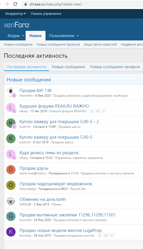Open thread Будущее форума REAA.RU ВАЖНО
Screen dimensions: 143x249
point(54,106)
